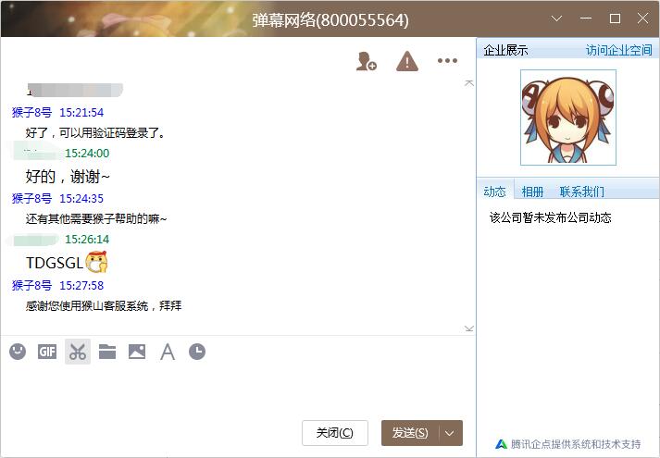Jump to top of chat arrow

tap(469, 83)
